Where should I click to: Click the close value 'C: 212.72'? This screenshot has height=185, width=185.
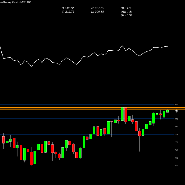pyautogui.click(x=68, y=12)
